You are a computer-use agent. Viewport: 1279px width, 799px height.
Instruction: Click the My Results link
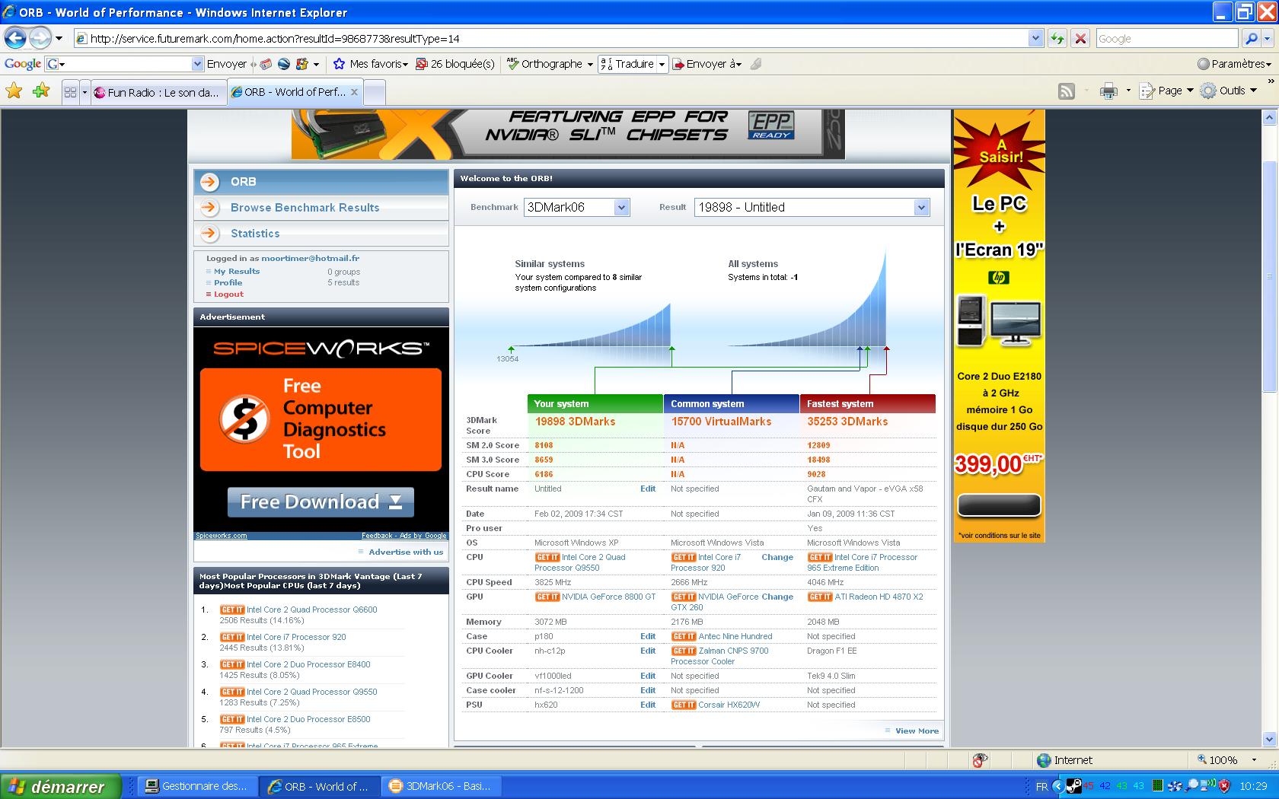pyautogui.click(x=237, y=271)
